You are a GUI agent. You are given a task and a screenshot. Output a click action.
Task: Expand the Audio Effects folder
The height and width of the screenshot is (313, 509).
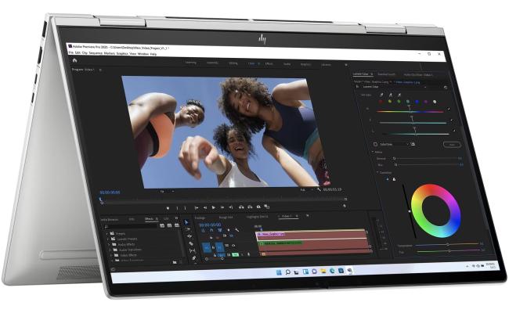pos(110,245)
